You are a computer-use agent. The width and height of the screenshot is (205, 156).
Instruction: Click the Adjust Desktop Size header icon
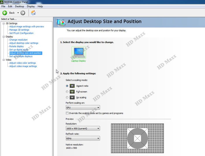[61, 22]
